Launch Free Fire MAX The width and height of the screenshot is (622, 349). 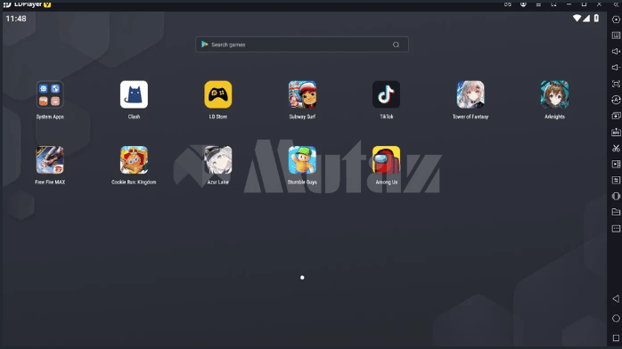click(x=50, y=160)
